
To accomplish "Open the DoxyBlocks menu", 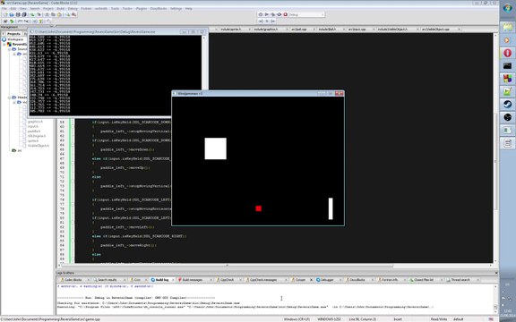I will point(159,9).
